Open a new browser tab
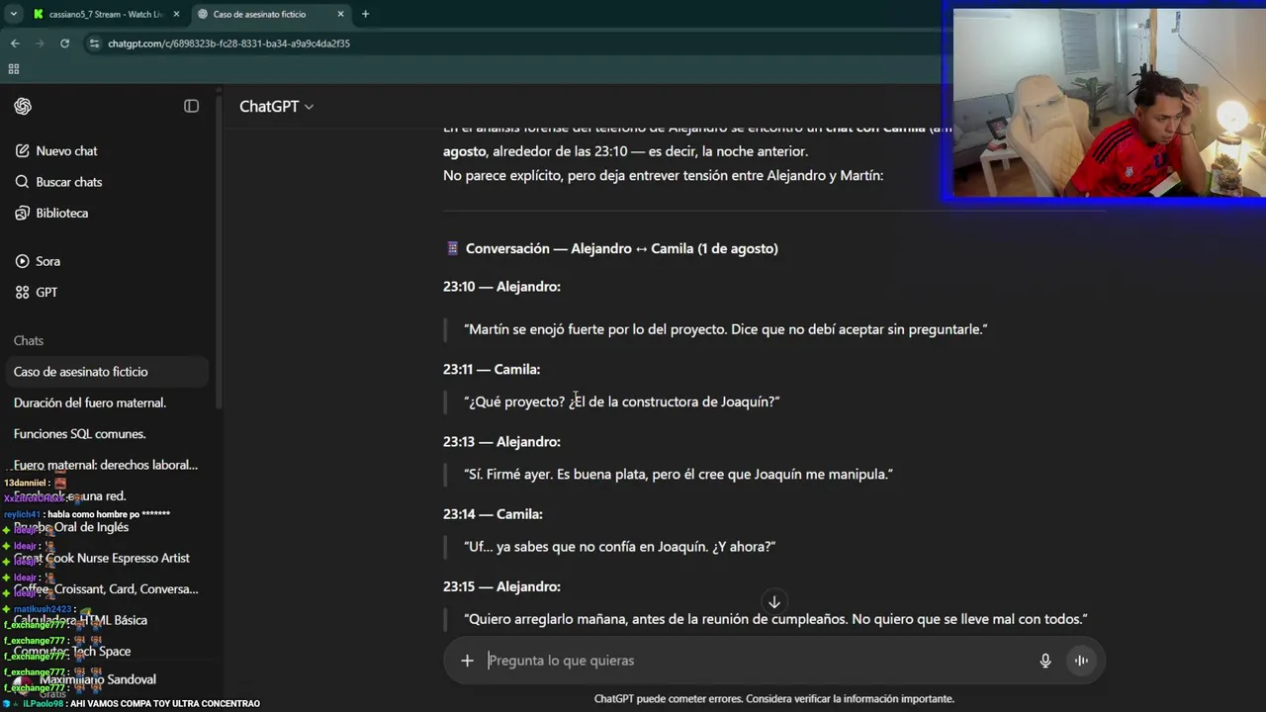 click(365, 14)
